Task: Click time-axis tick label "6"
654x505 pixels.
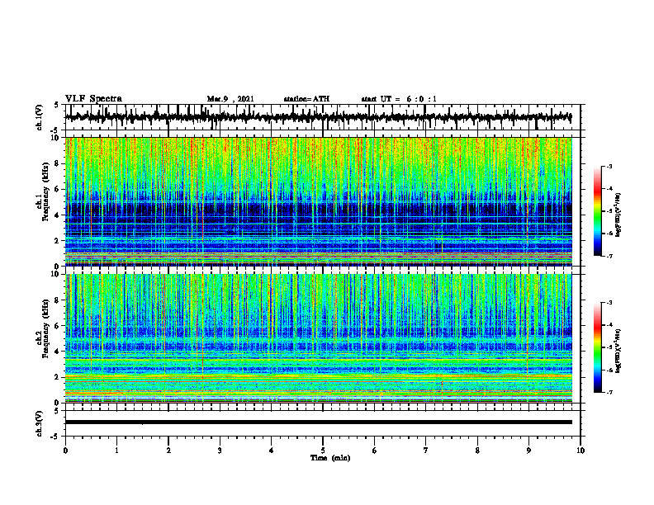Action: (375, 451)
